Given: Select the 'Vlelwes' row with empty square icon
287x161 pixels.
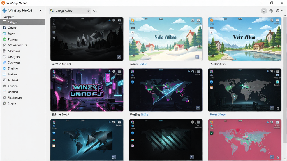Looking at the screenshot, I should click(x=22, y=74).
